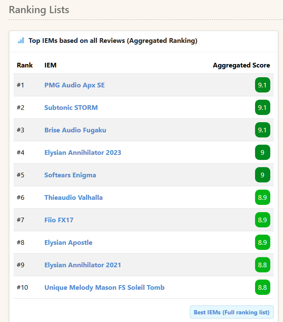The height and width of the screenshot is (322, 283).
Task: Click the IEM column header
Action: pyautogui.click(x=50, y=65)
